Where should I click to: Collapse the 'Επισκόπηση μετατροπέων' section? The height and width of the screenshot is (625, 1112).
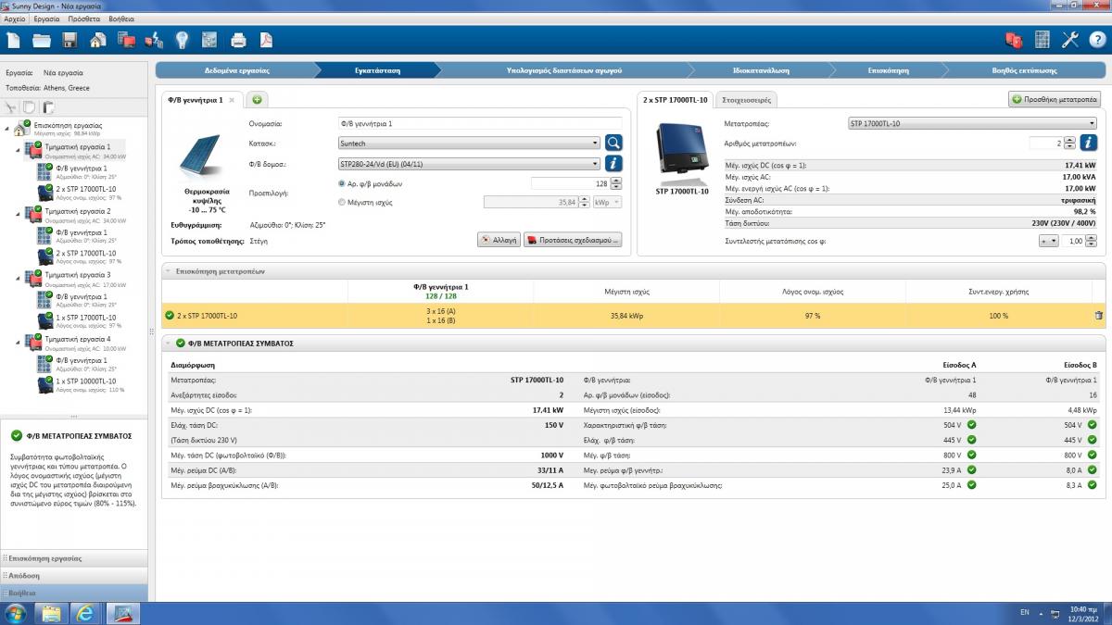click(x=169, y=271)
